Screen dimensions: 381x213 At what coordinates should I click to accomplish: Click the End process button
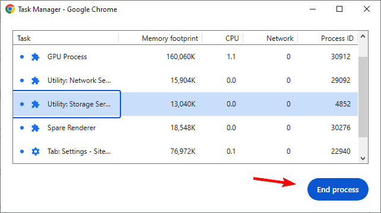[338, 189]
